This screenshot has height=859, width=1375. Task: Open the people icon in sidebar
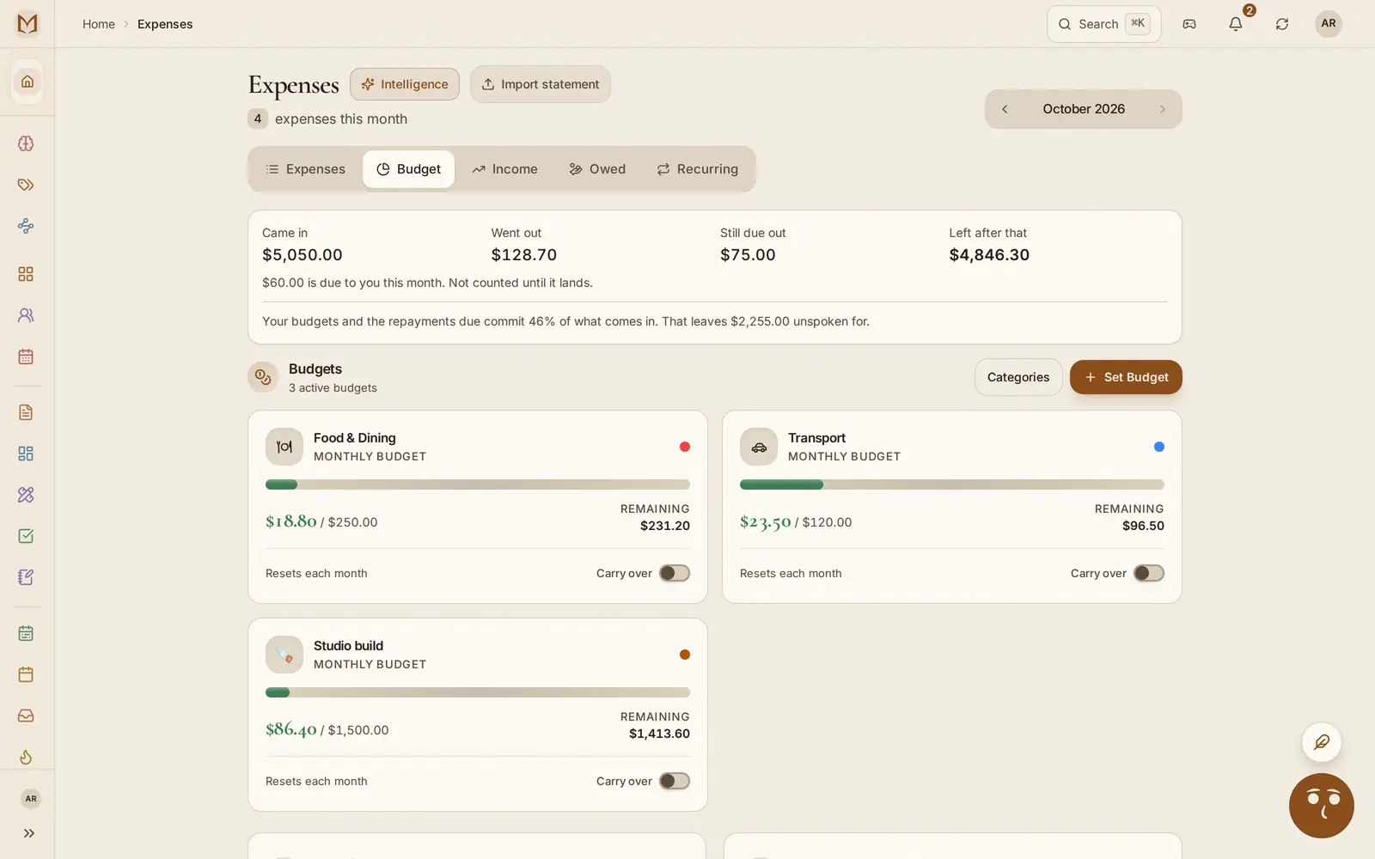[x=26, y=315]
